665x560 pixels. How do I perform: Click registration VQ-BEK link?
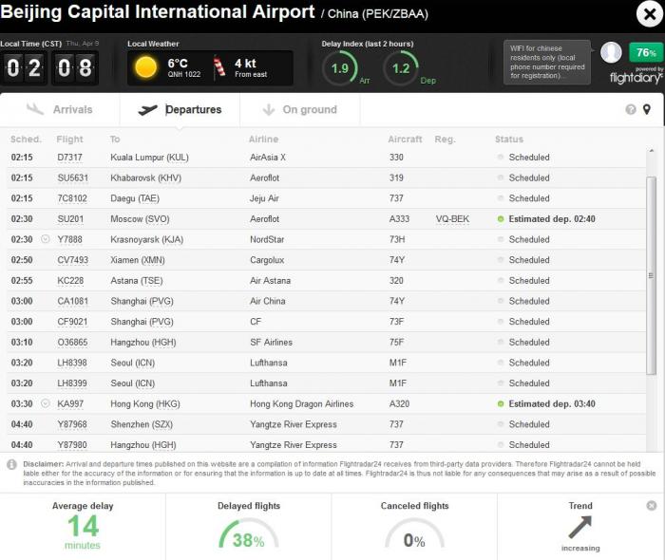pyautogui.click(x=452, y=219)
